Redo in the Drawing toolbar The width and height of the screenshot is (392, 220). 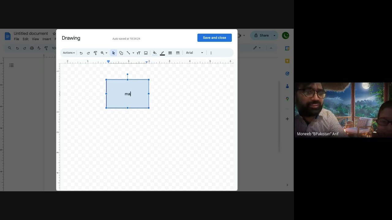(x=88, y=53)
